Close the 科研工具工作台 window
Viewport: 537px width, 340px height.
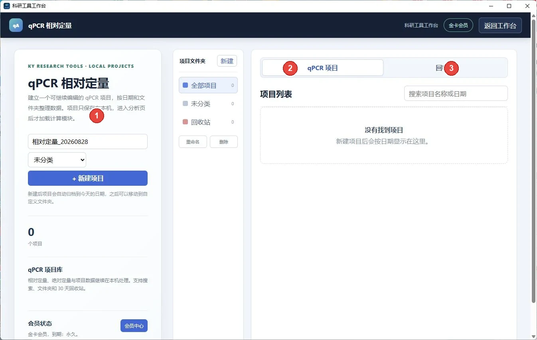click(527, 6)
